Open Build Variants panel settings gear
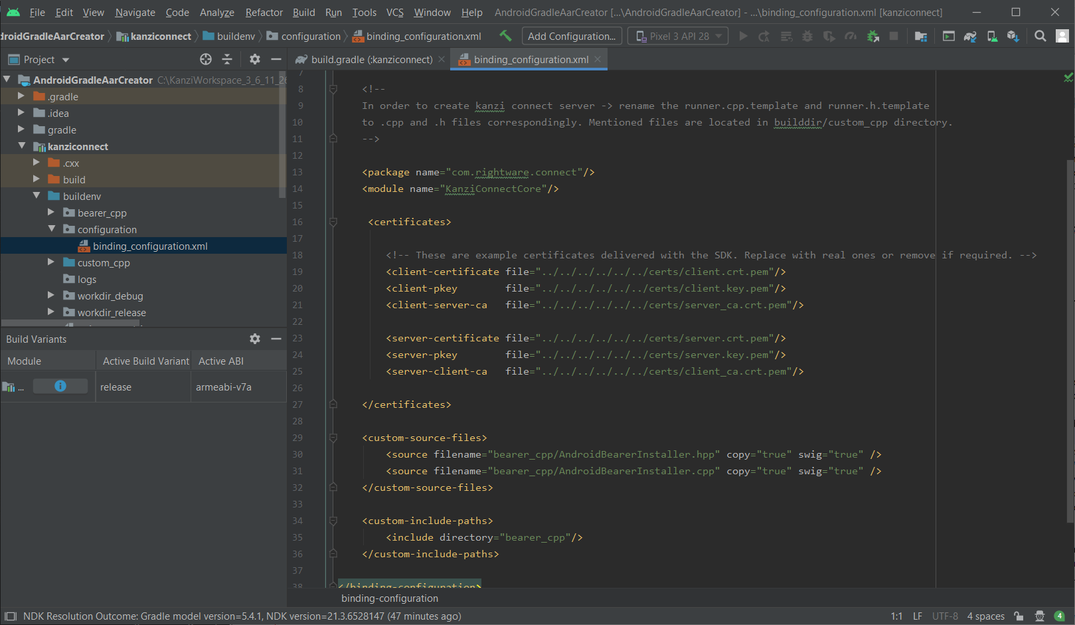Viewport: 1075px width, 625px height. [255, 339]
